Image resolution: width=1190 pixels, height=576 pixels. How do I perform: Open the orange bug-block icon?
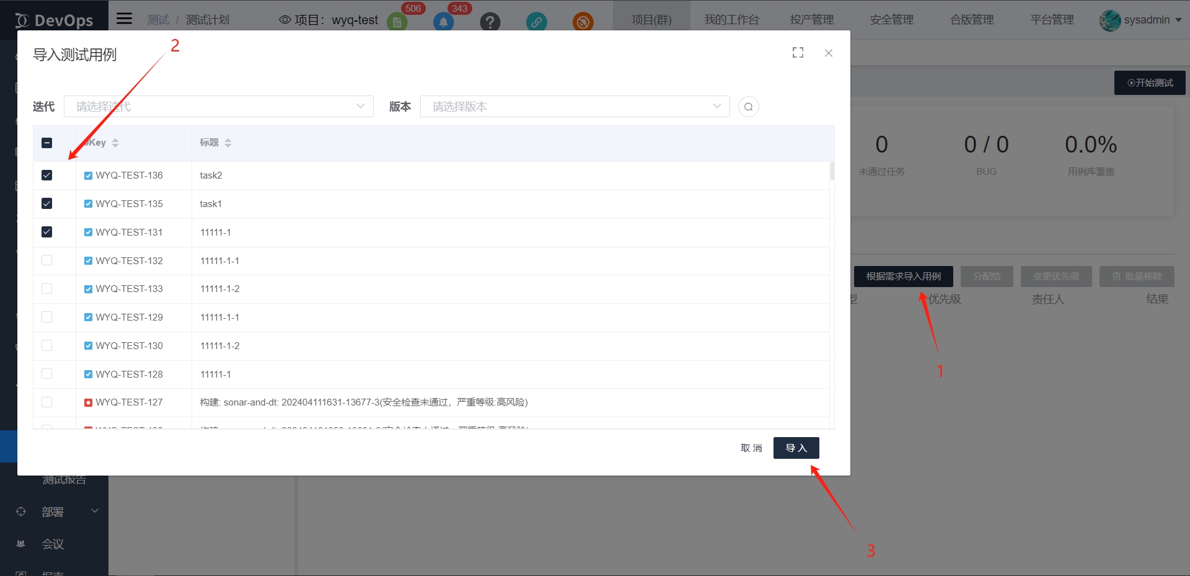[582, 22]
